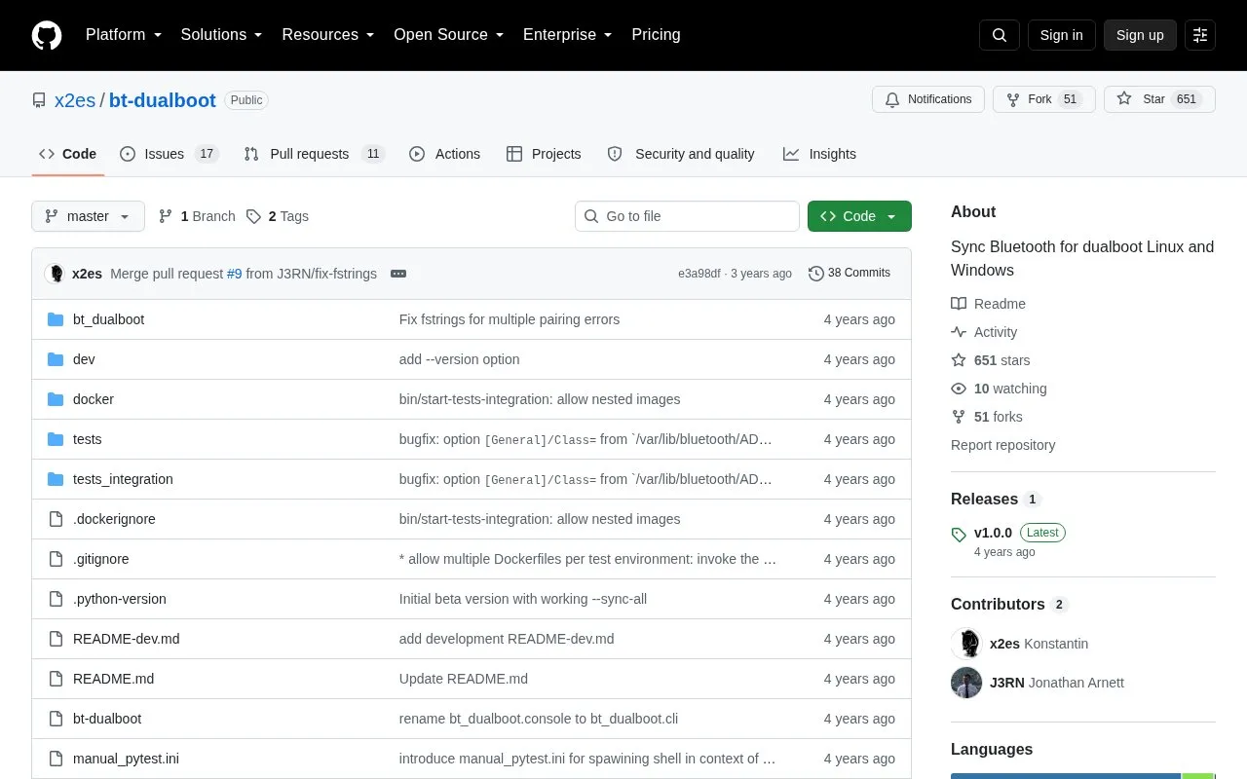Click the Readme book icon
Screen dimensions: 1247x779
pos(959,304)
